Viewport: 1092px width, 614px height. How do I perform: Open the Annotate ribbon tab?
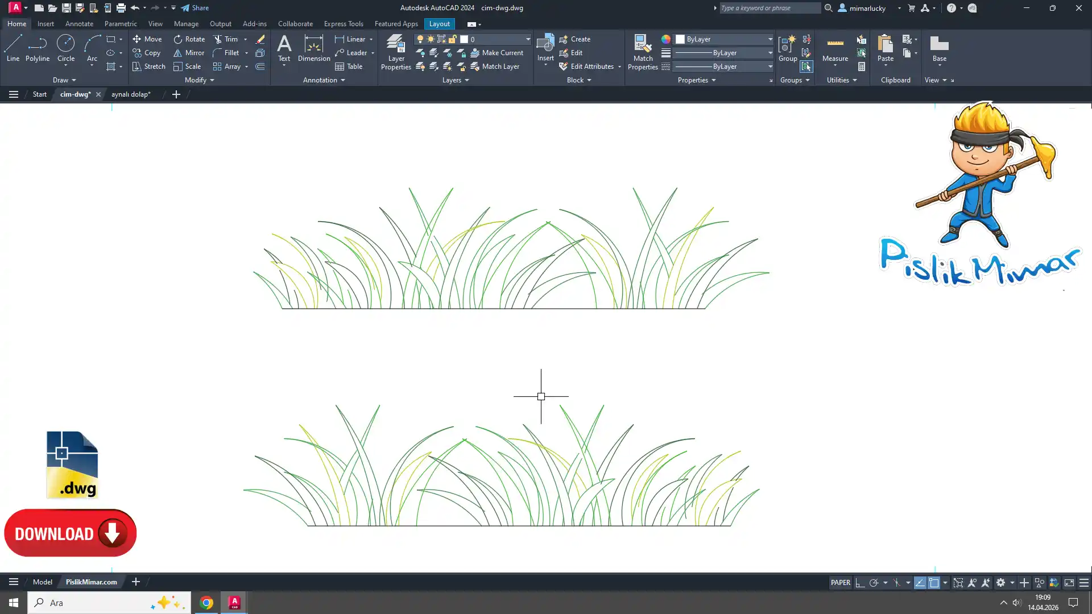point(79,24)
